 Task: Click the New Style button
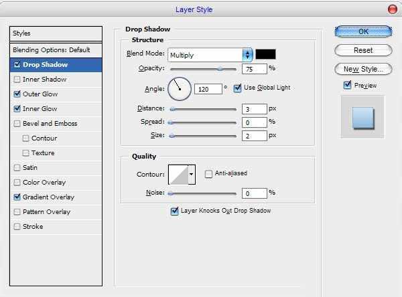[x=363, y=69]
